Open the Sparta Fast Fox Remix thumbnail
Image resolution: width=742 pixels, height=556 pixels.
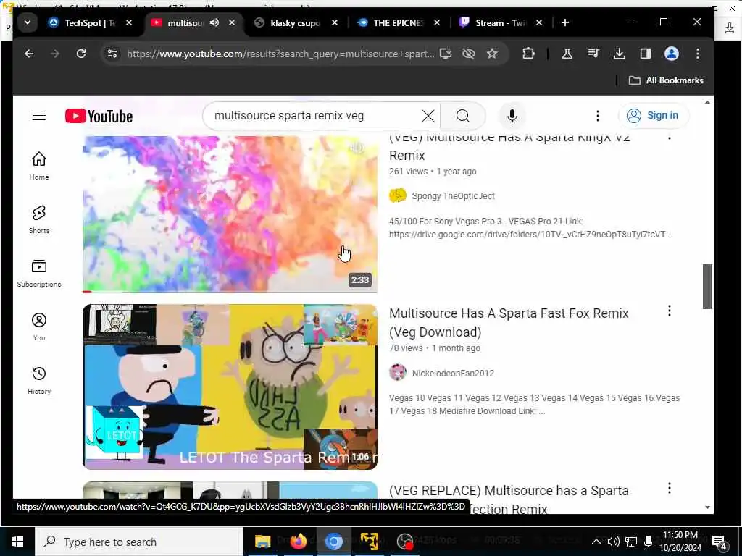pos(230,387)
